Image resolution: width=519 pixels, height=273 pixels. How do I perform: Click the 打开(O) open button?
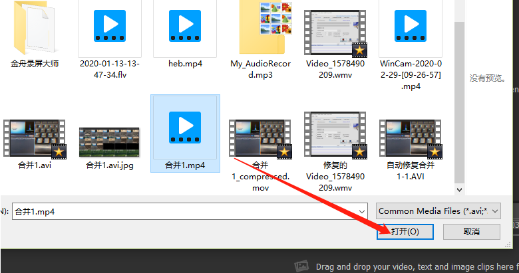click(405, 231)
